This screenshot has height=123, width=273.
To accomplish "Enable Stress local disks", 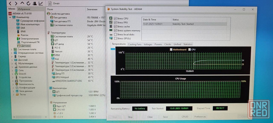I will point(115,34).
